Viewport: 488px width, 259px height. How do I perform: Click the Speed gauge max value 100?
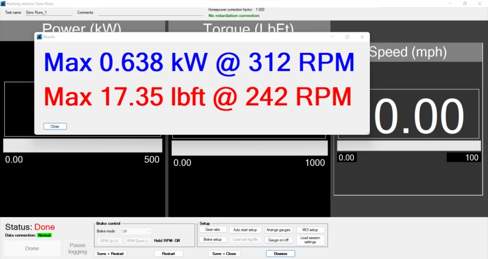click(x=472, y=158)
